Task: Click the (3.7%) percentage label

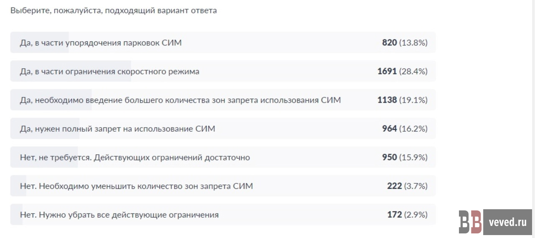Action: coord(416,186)
